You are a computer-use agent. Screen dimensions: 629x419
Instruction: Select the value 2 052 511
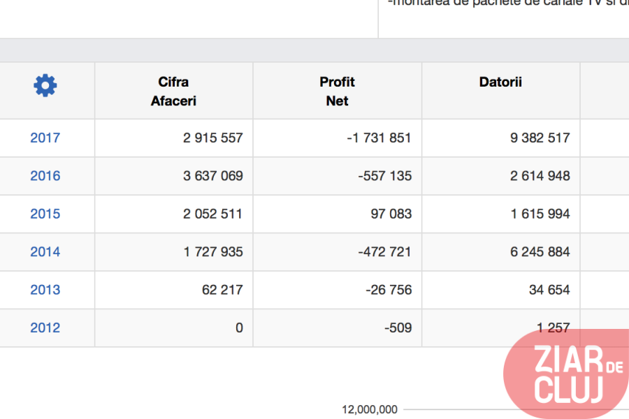(212, 214)
